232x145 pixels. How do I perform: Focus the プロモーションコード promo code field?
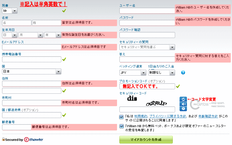pyautogui.click(x=147, y=86)
